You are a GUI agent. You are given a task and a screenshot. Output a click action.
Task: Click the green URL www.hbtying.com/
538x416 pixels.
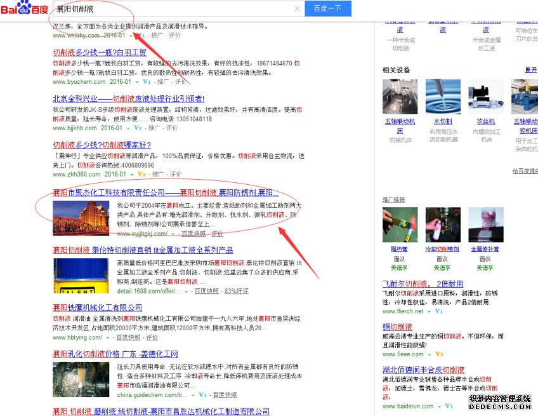[x=77, y=338]
